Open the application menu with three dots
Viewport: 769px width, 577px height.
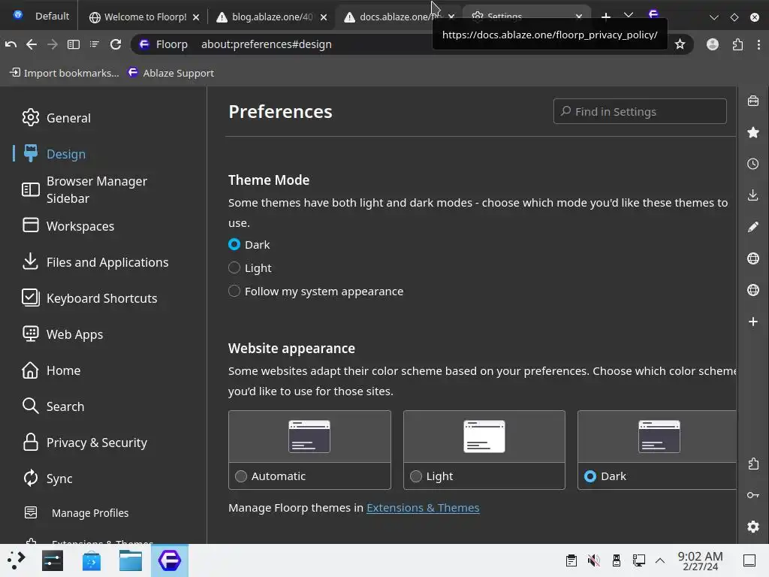758,44
